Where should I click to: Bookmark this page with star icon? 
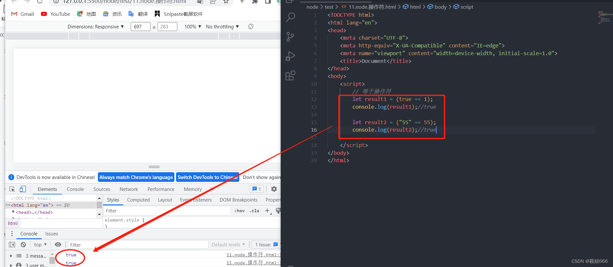tap(226, 2)
